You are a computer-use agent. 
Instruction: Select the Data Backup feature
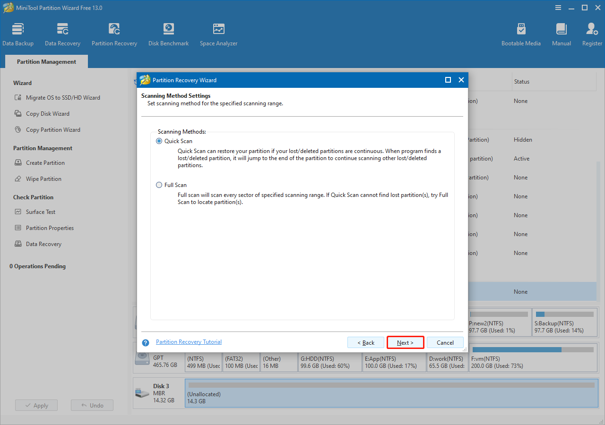18,33
